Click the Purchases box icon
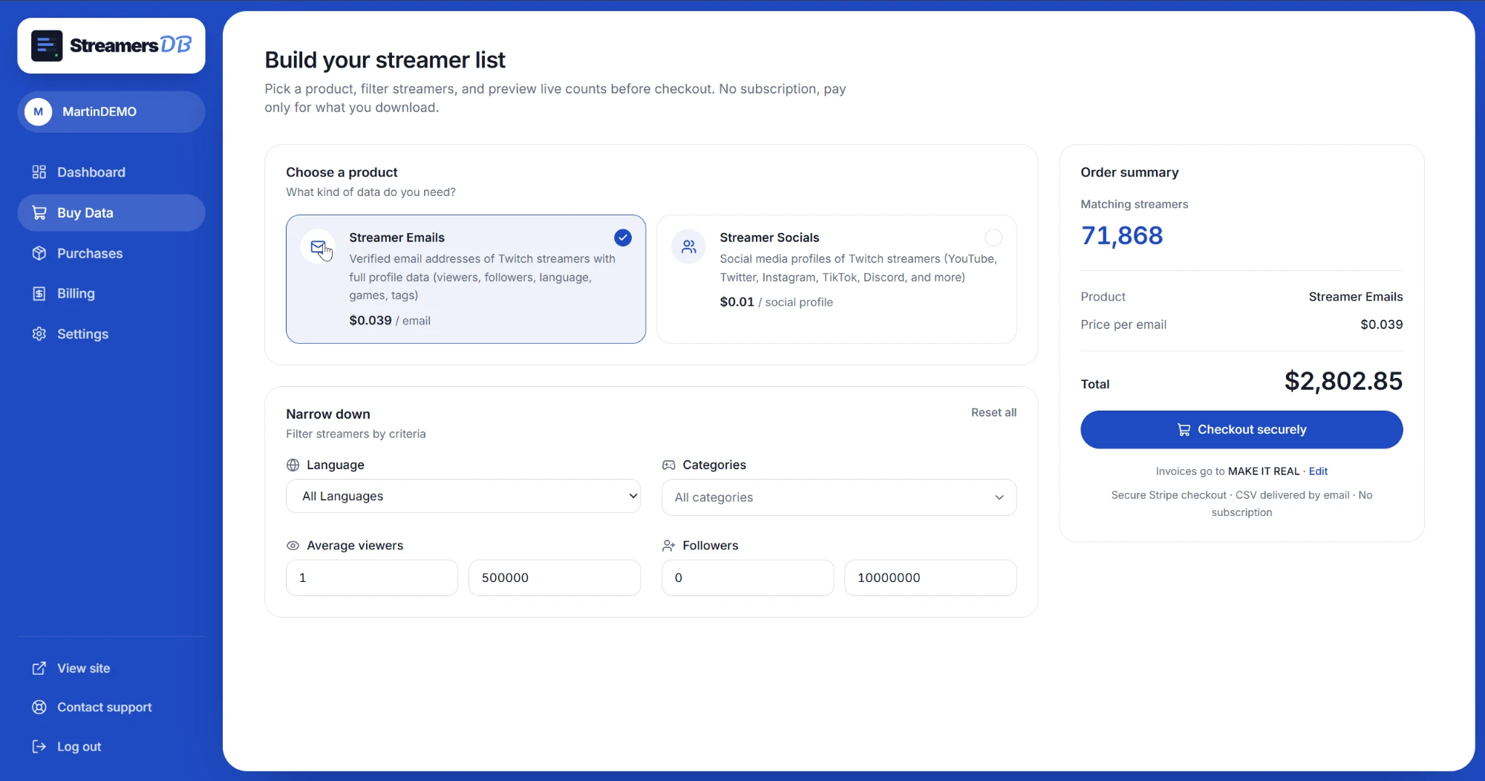Image resolution: width=1485 pixels, height=781 pixels. (x=39, y=253)
